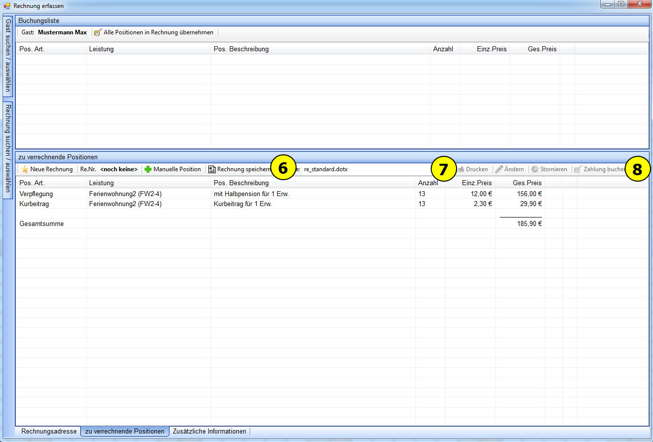Click the green plus Manuelle Position icon
The height and width of the screenshot is (442, 653).
[x=148, y=169]
